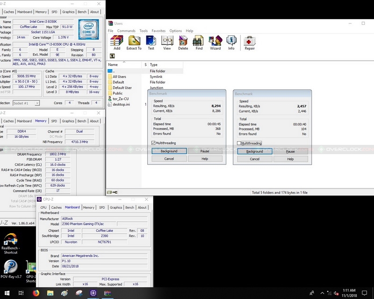Select the All Users folder row

point(145,77)
